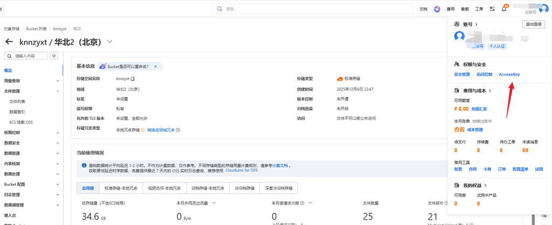Click Bucket 列表 in the breadcrumb
Viewport: 552px width, 225px height.
[36, 29]
